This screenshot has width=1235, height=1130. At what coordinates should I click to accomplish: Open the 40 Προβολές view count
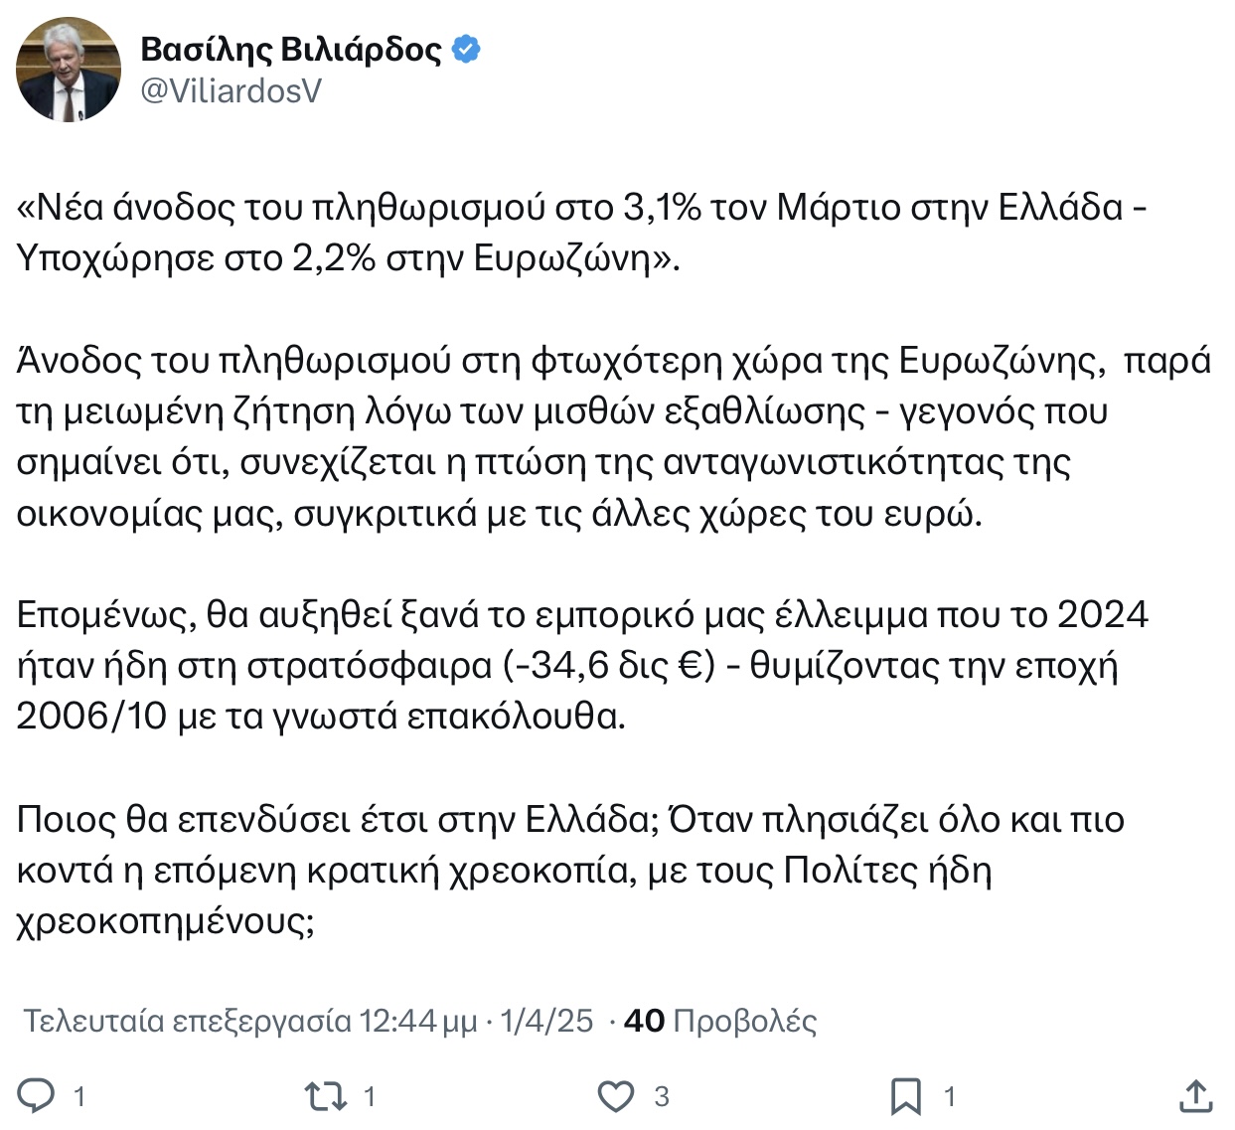point(720,1021)
